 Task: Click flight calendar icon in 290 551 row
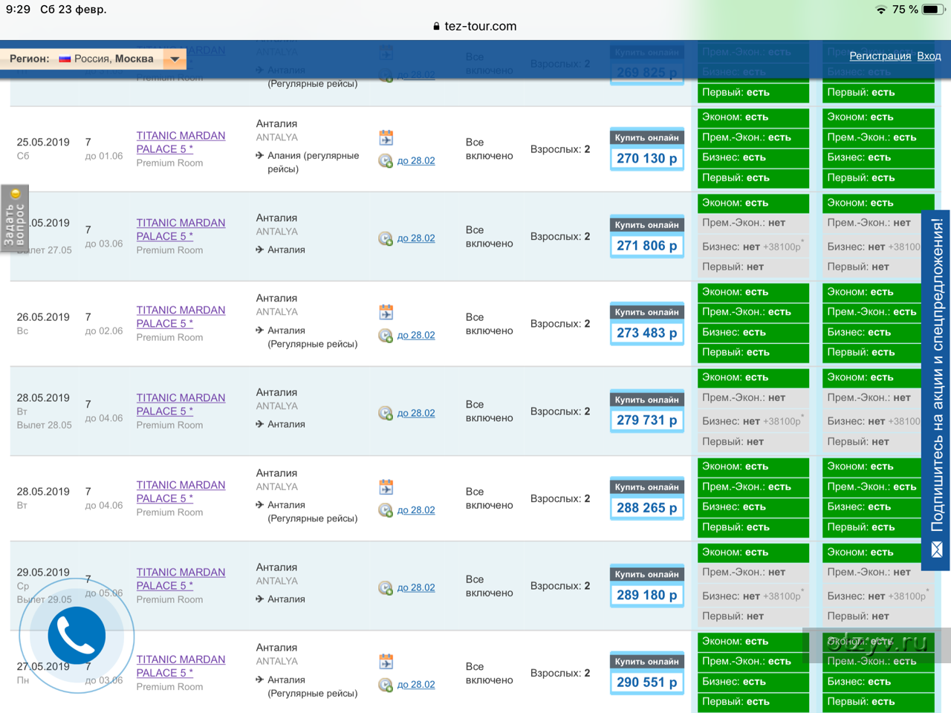click(386, 662)
